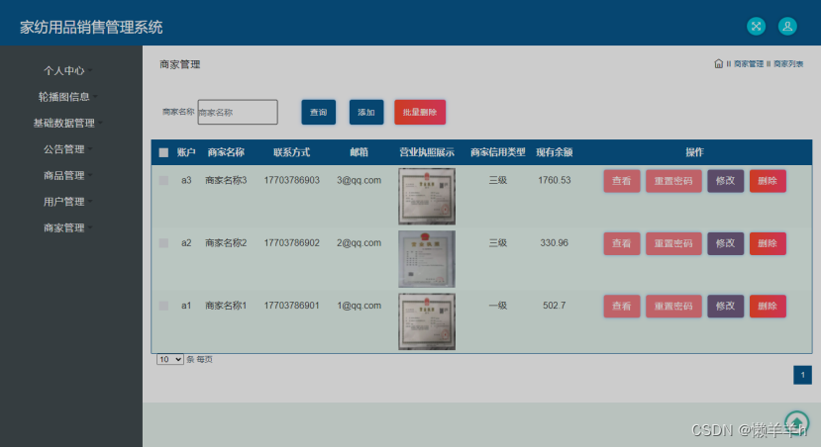The height and width of the screenshot is (448, 822).
Task: Select balance value 502.7
Action: point(555,306)
